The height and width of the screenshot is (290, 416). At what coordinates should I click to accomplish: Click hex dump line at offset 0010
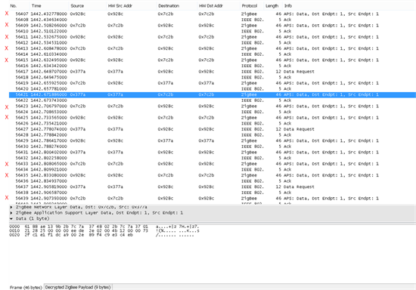click(104, 230)
